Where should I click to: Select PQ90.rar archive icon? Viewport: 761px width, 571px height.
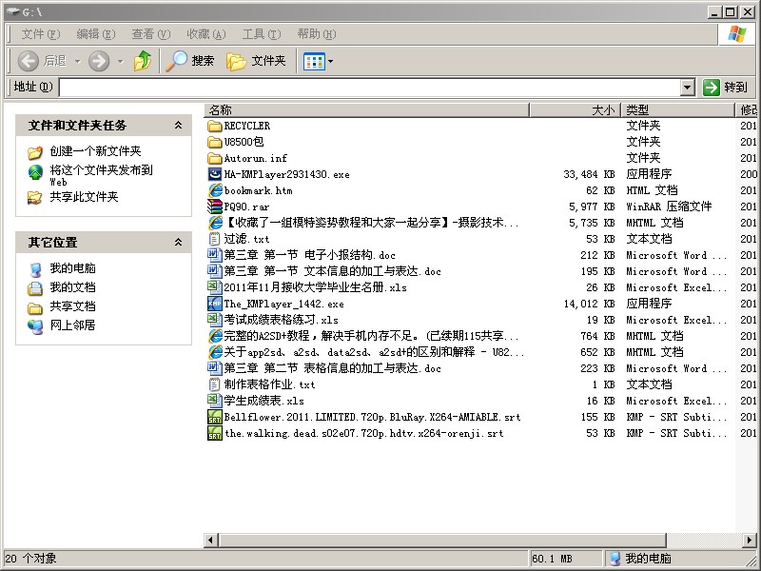(215, 207)
